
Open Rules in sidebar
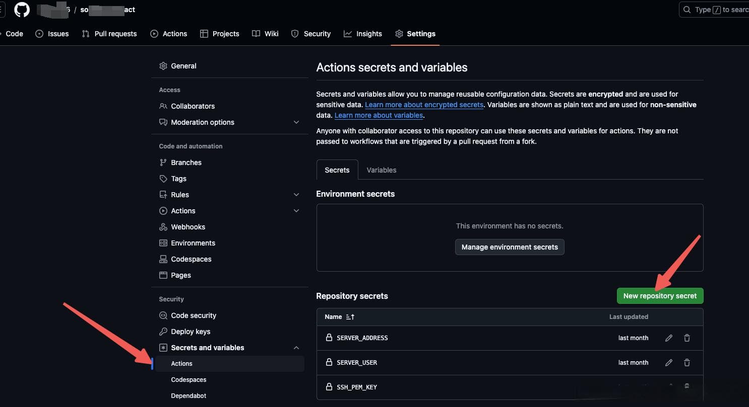coord(180,195)
